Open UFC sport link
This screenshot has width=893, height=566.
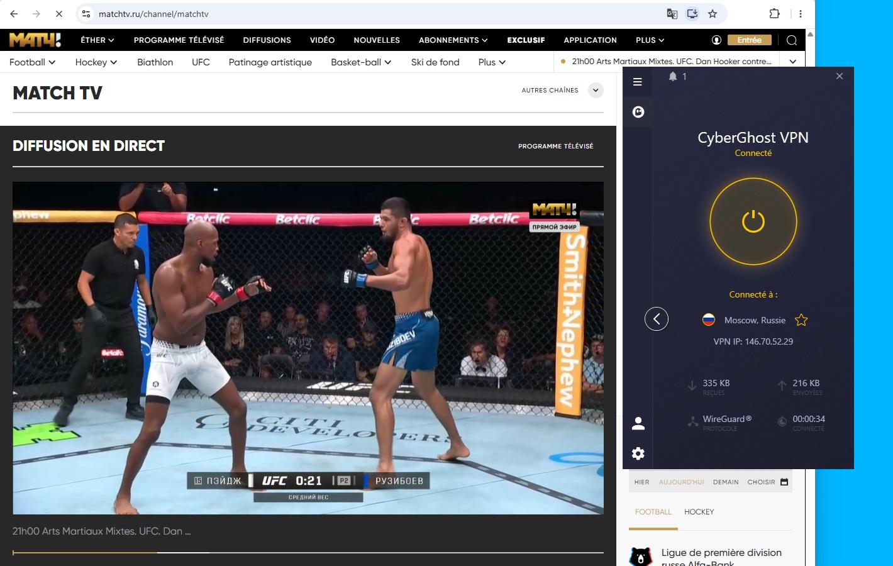[201, 62]
